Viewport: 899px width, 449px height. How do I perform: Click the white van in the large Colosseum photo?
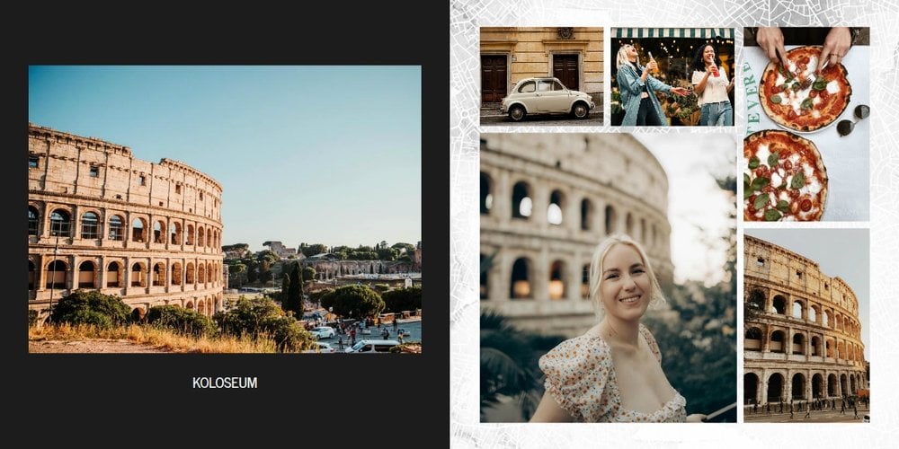[372, 345]
